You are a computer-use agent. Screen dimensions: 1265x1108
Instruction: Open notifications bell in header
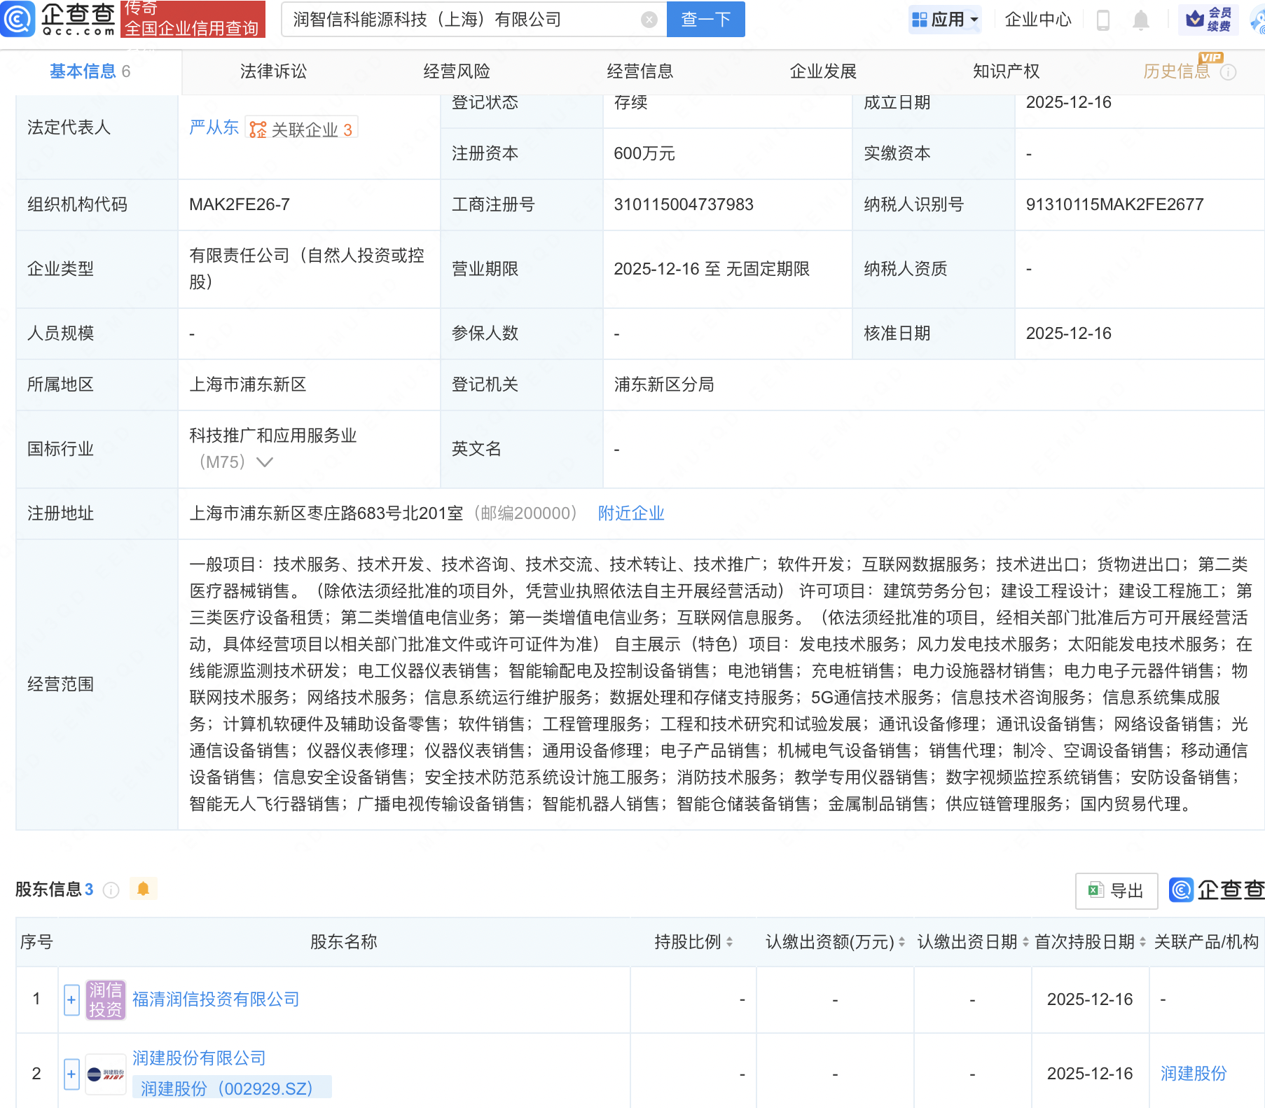point(1140,20)
